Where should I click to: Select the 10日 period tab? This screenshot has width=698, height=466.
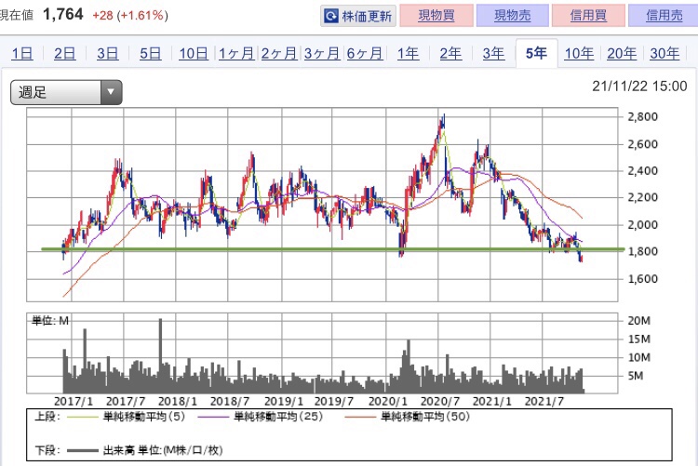[194, 53]
